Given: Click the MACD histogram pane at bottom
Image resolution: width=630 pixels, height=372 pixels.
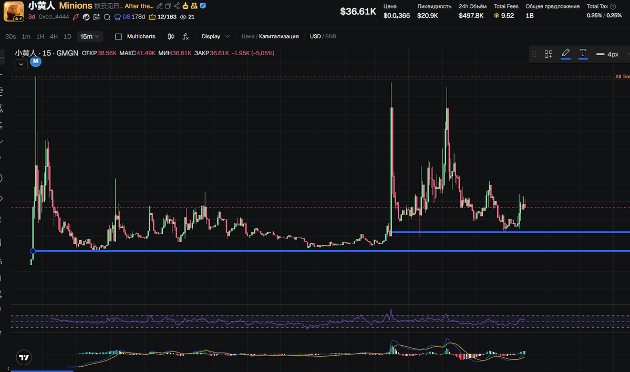Looking at the screenshot, I should click(x=320, y=353).
